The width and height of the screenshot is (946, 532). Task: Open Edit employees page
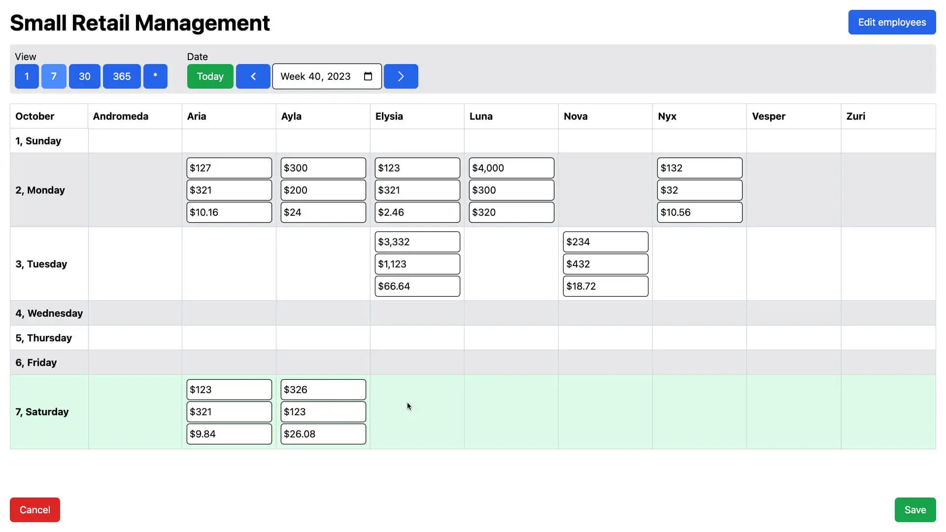[892, 22]
